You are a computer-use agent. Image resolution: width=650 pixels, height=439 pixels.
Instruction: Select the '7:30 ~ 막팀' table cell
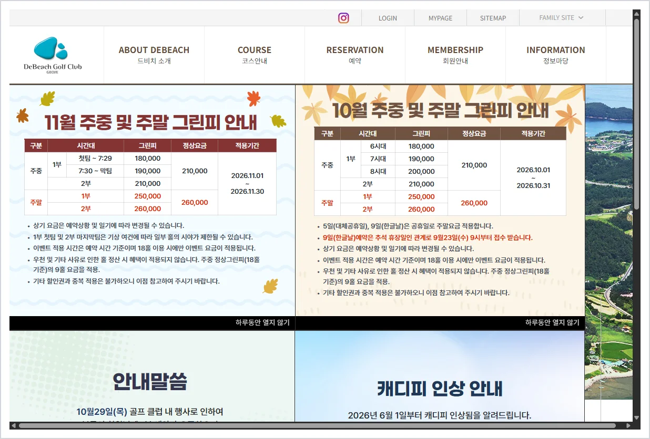95,171
